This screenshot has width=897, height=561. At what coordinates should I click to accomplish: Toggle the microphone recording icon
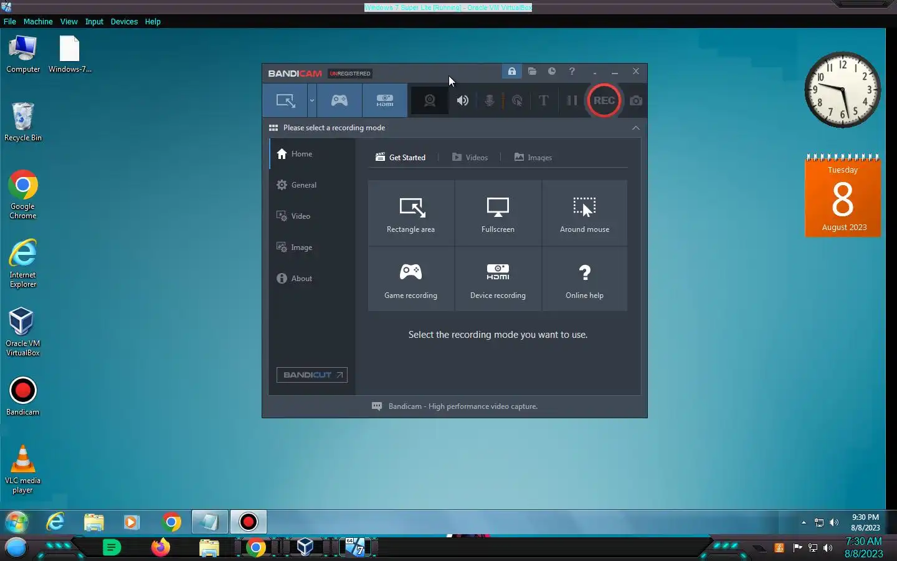click(x=490, y=100)
